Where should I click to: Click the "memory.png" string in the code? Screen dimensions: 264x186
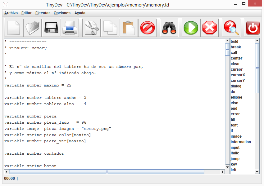96,129
